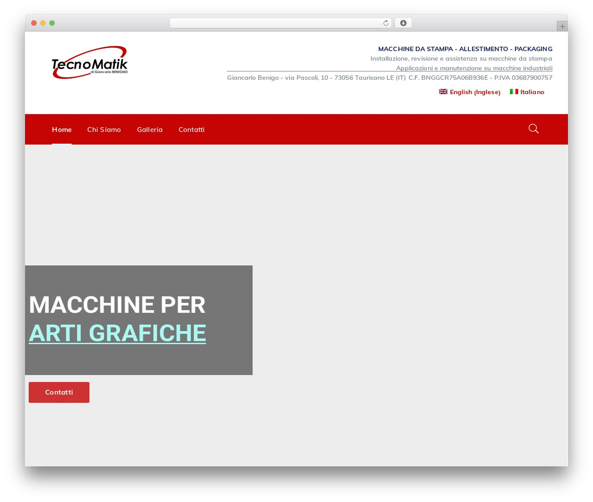Go to Chi Siamo page
The height and width of the screenshot is (502, 593).
pyautogui.click(x=104, y=130)
